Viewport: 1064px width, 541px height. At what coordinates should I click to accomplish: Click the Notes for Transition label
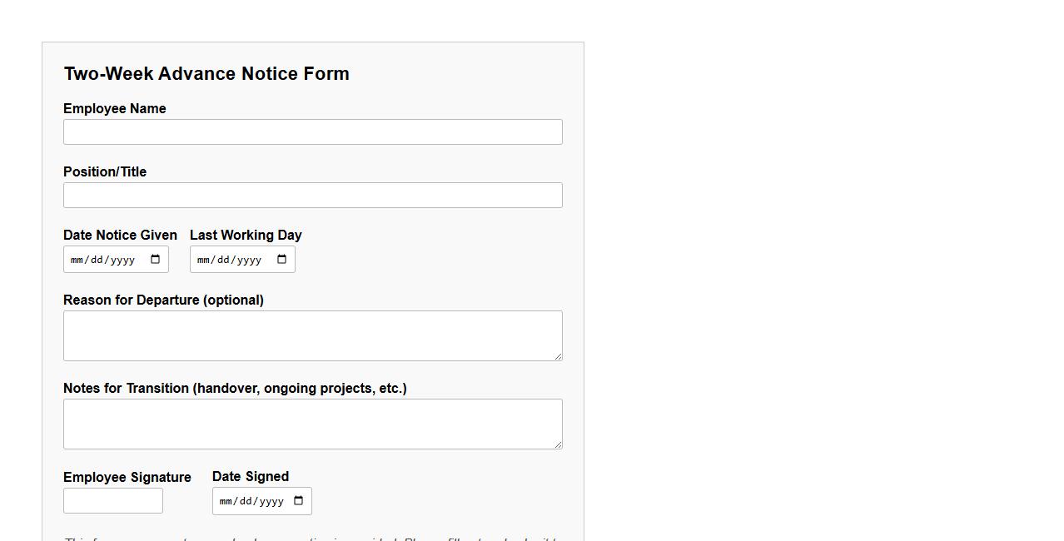pos(235,388)
